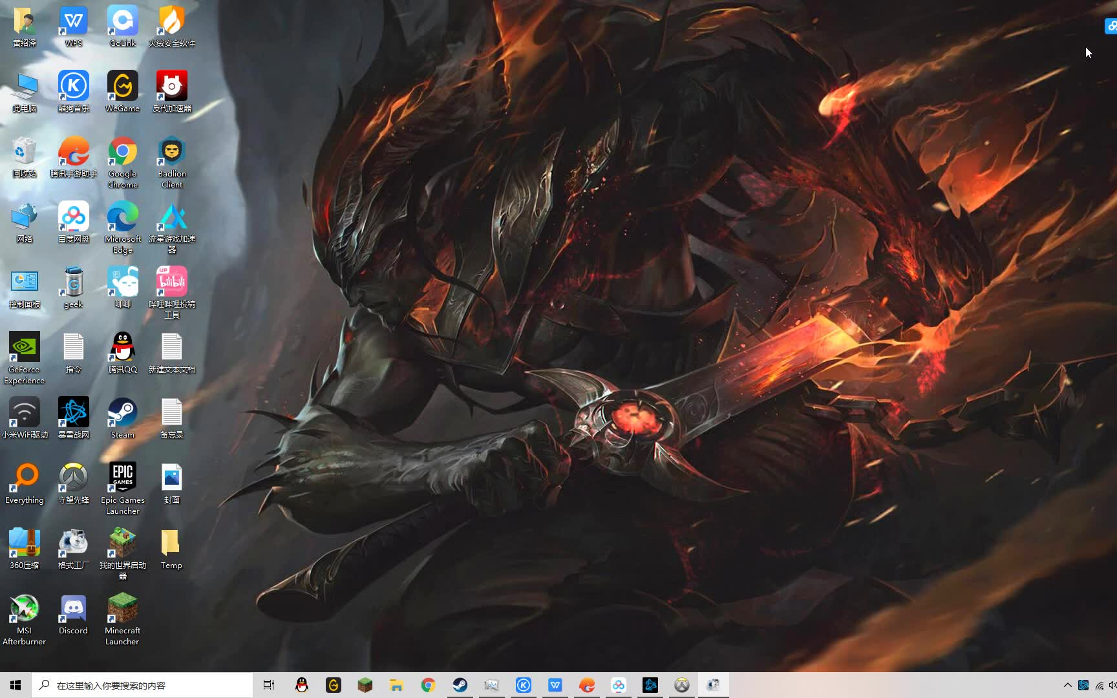Open 反代加速器 desktop shortcut
The width and height of the screenshot is (1117, 698).
[171, 92]
